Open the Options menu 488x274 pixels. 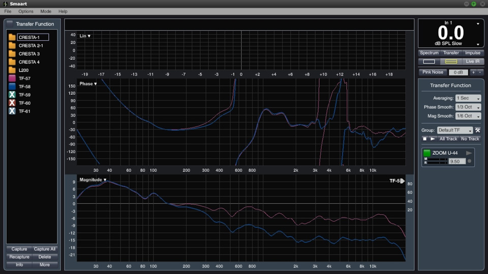(26, 11)
